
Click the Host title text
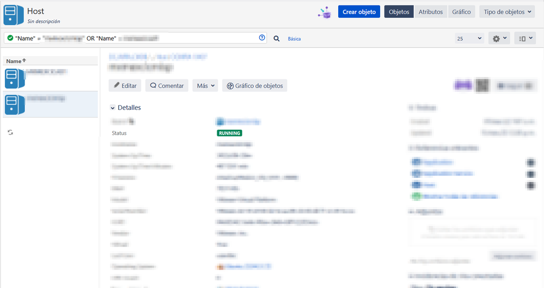pyautogui.click(x=36, y=11)
